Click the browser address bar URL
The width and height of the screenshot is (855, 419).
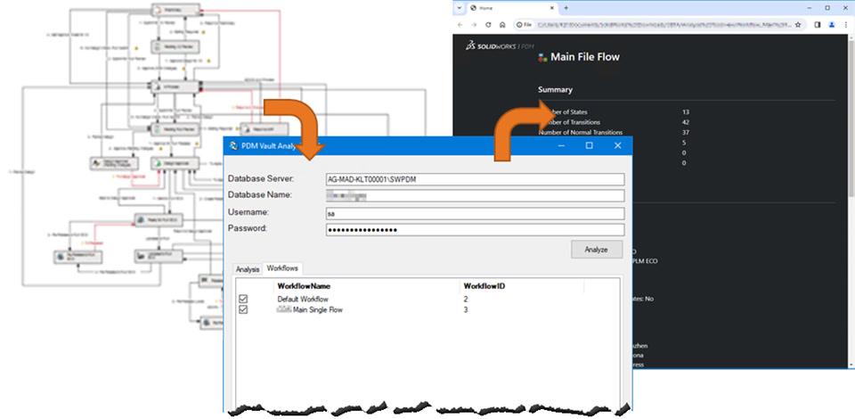point(663,25)
